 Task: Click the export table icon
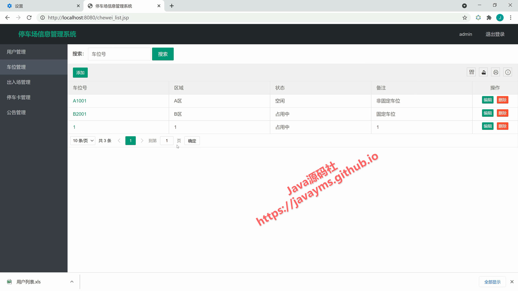point(483,72)
